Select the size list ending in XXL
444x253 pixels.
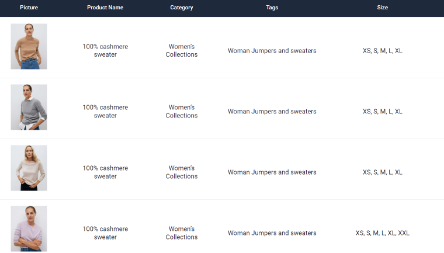point(383,233)
